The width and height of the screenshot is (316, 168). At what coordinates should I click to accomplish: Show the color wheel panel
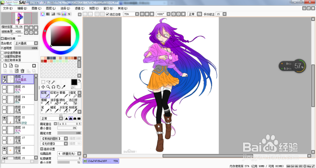[43, 14]
